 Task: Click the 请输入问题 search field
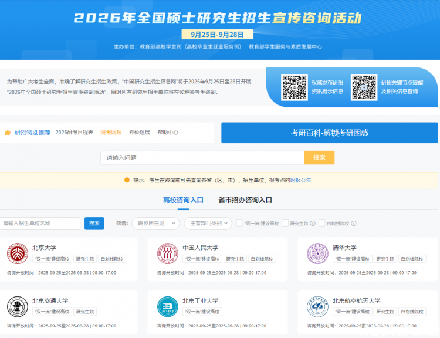202,157
